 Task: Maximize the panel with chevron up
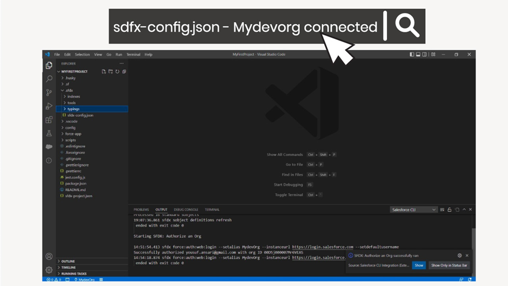coord(464,209)
